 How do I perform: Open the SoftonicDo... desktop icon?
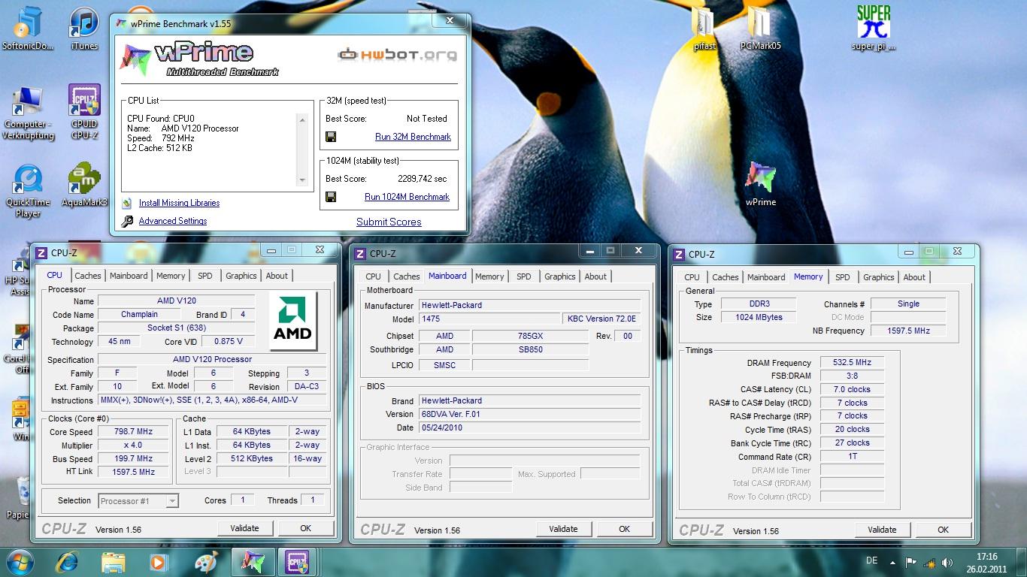point(28,29)
